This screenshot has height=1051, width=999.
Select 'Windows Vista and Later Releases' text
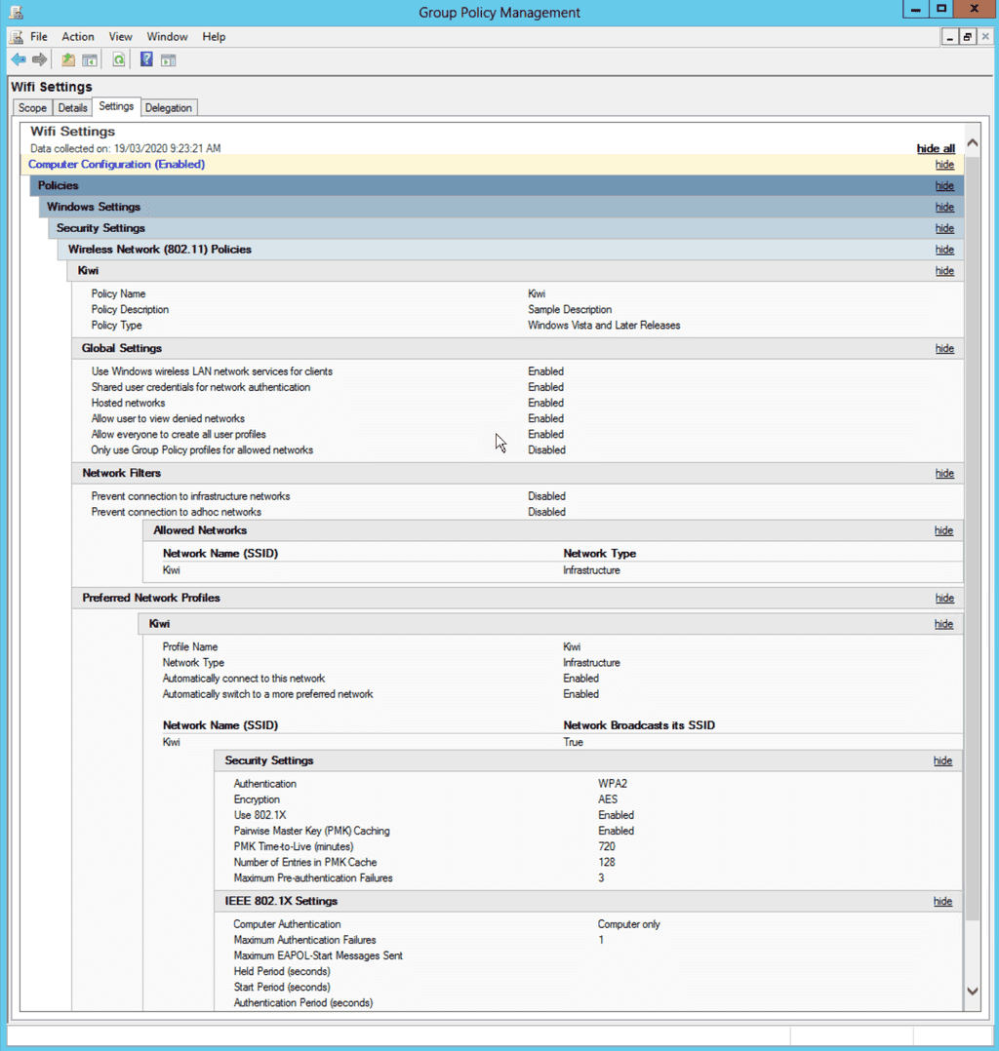[x=604, y=325]
